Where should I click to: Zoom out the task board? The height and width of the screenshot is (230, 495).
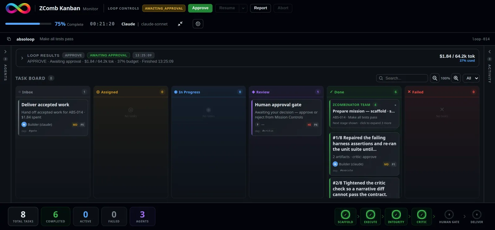435,78
